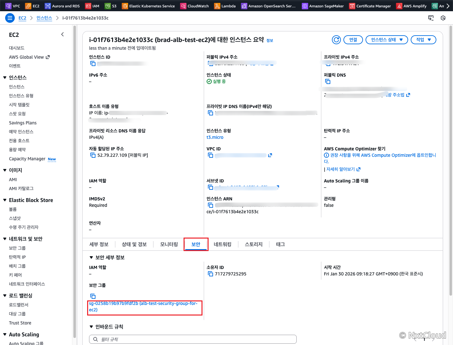Viewport: 453px width, 345px height.
Task: Collapse the 네트워크 및 보안 sidebar section
Action: pyautogui.click(x=5, y=239)
